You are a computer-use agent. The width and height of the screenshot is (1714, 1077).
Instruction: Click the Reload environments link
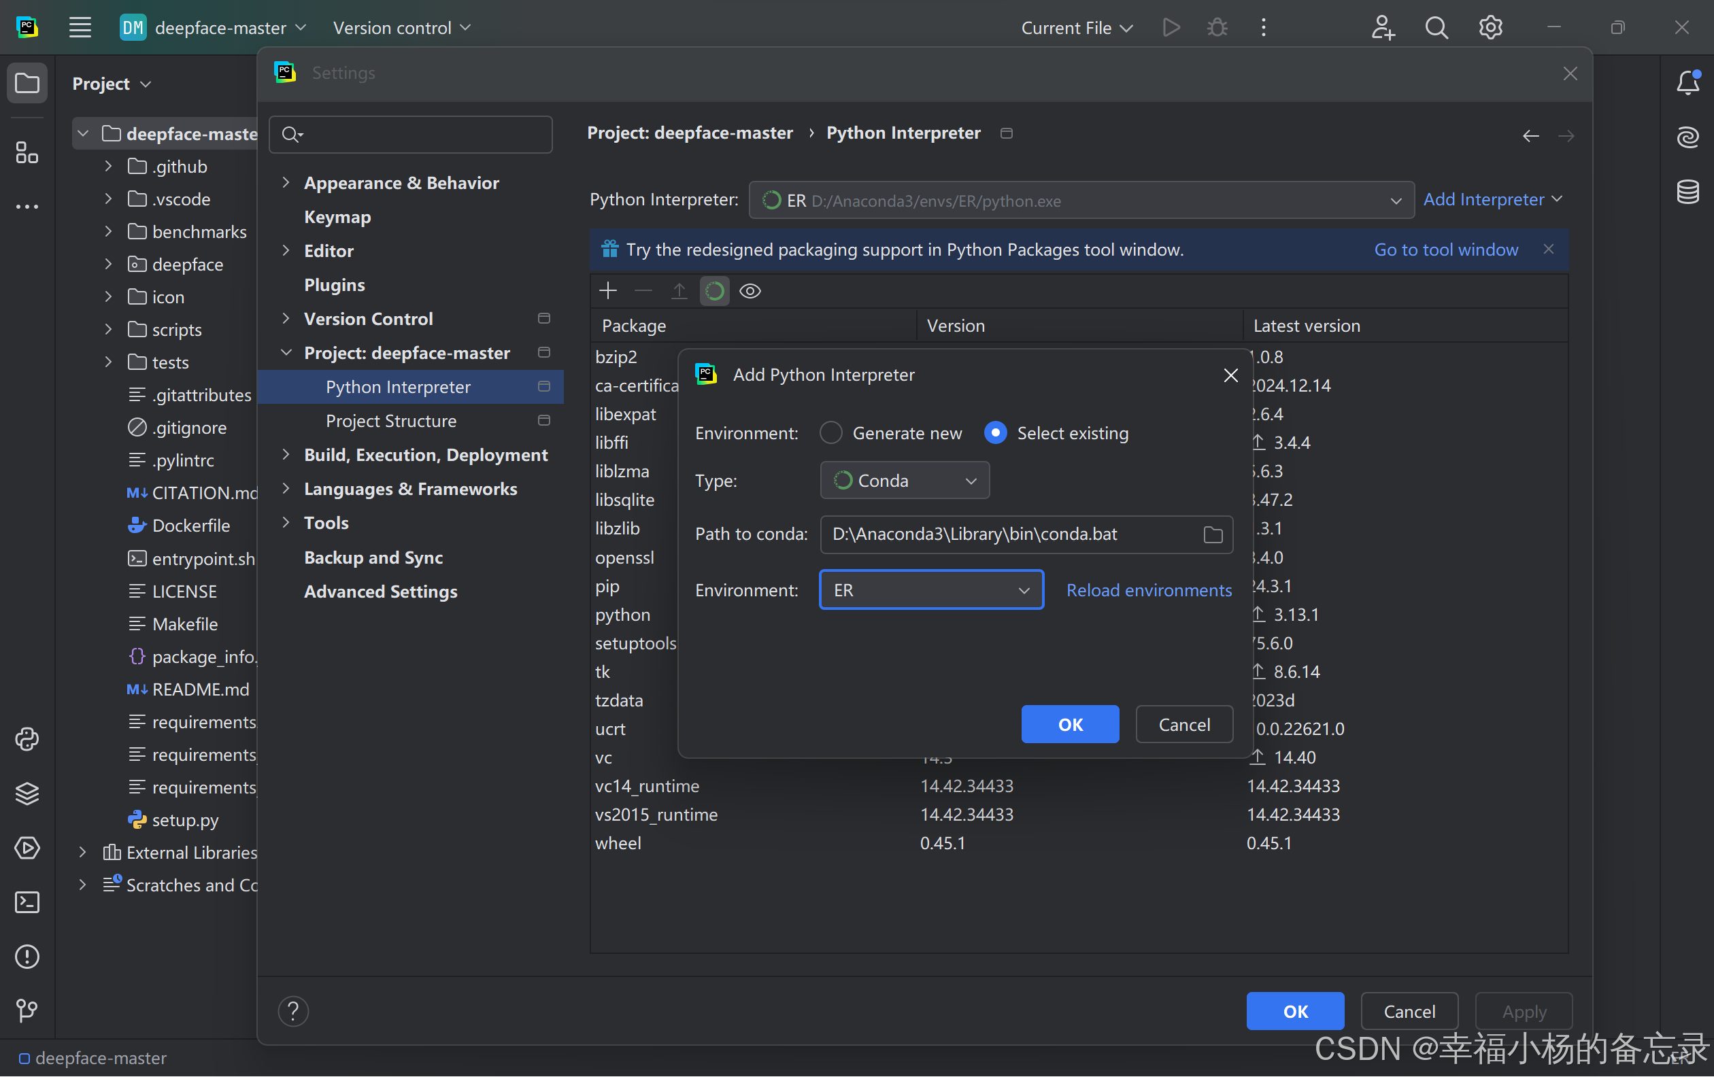1148,589
